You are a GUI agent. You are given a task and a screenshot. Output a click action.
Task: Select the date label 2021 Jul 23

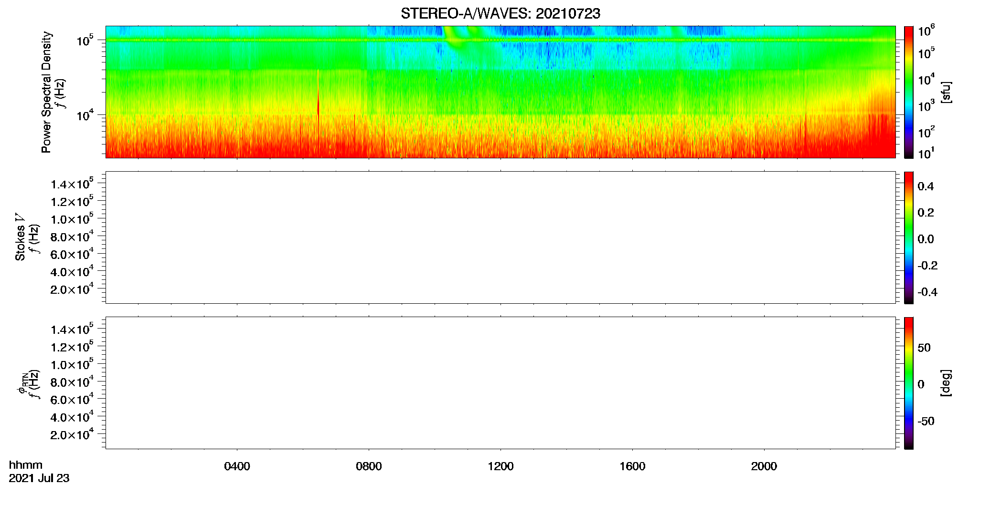(39, 478)
